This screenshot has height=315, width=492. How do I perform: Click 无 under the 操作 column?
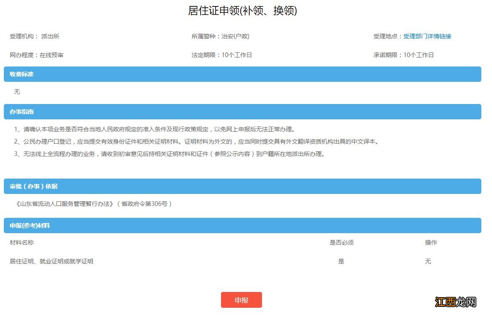(428, 261)
